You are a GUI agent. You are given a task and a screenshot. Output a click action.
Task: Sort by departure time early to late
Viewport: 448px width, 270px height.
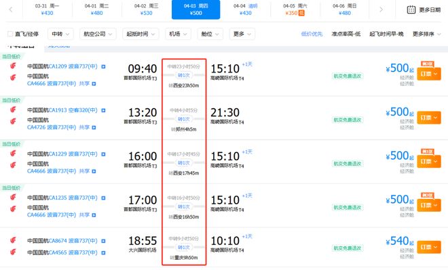[x=386, y=35]
